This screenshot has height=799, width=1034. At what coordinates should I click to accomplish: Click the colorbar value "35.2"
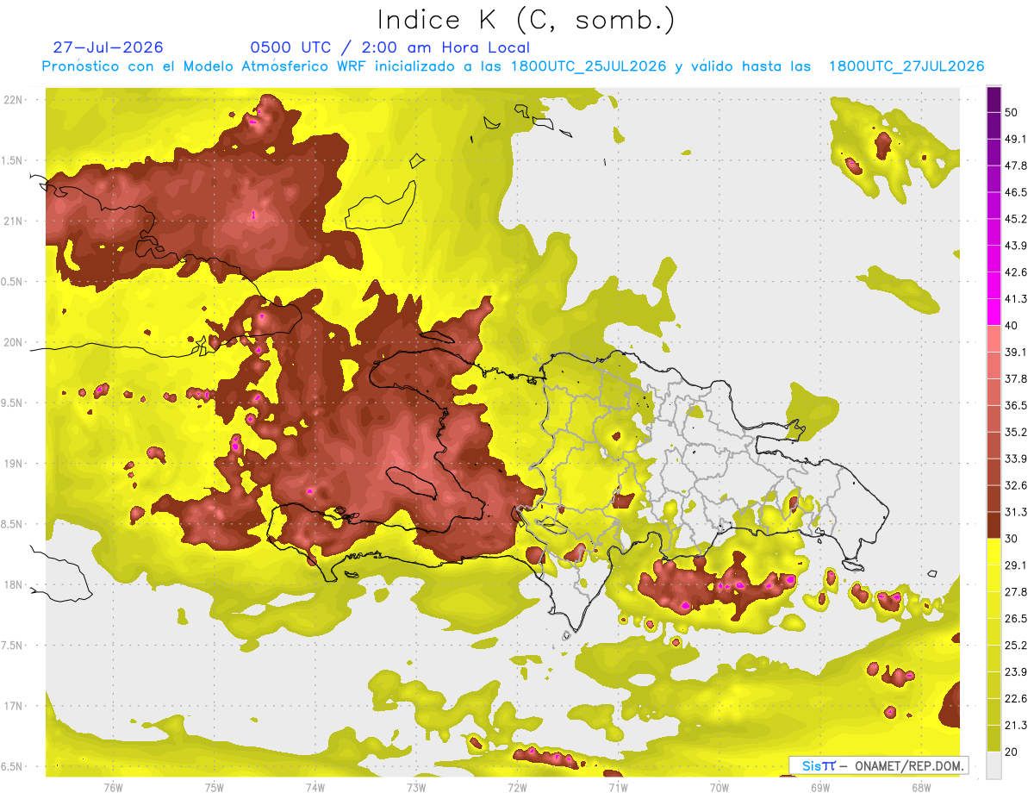[x=1016, y=432]
